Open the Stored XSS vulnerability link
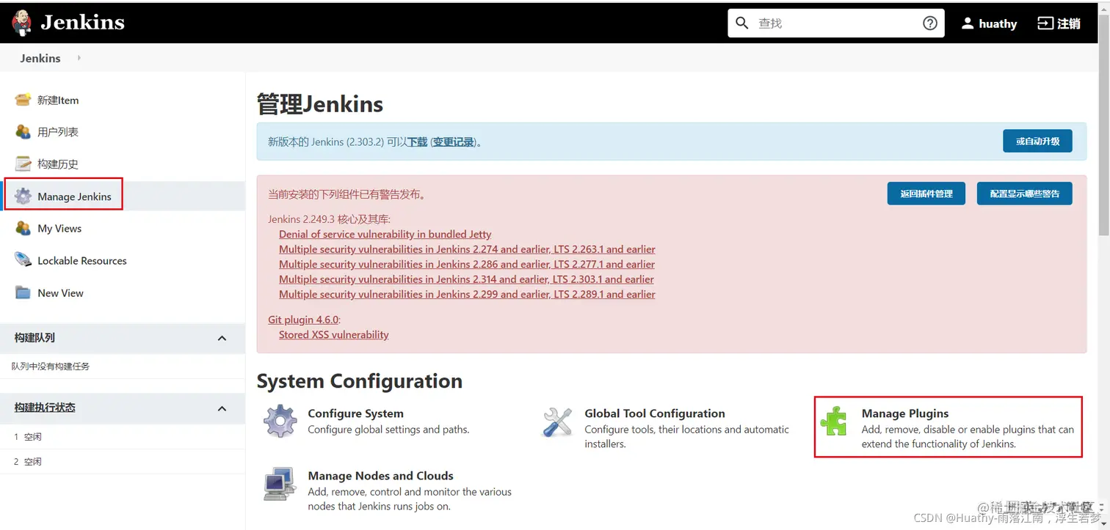The image size is (1110, 530). (334, 335)
